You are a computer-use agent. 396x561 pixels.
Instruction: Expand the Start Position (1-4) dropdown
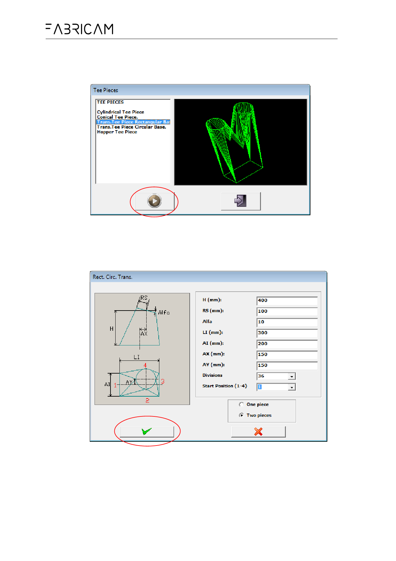tap(292, 387)
